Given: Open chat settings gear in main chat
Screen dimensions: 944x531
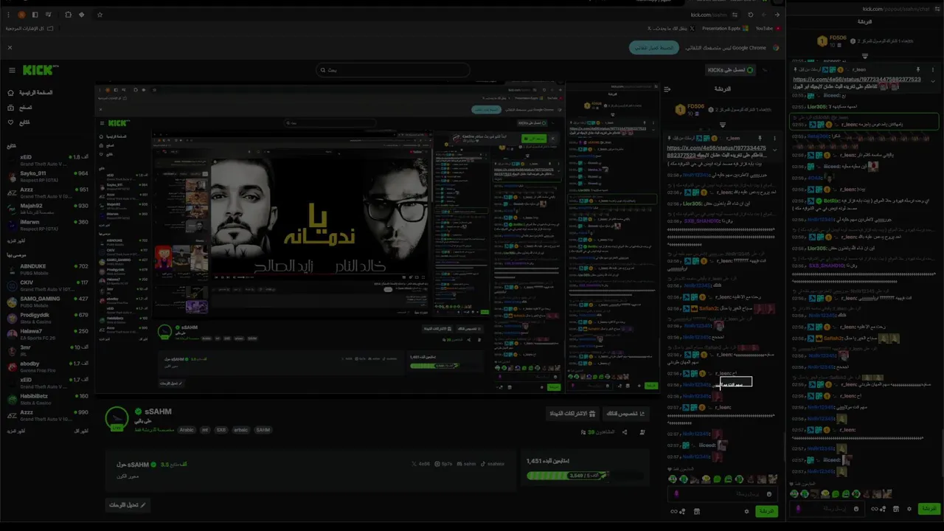Looking at the screenshot, I should pyautogui.click(x=746, y=511).
